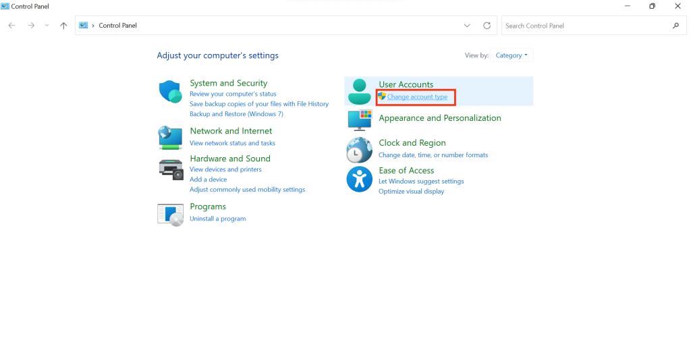Open Clock and Region heading
691x359 pixels.
[412, 142]
